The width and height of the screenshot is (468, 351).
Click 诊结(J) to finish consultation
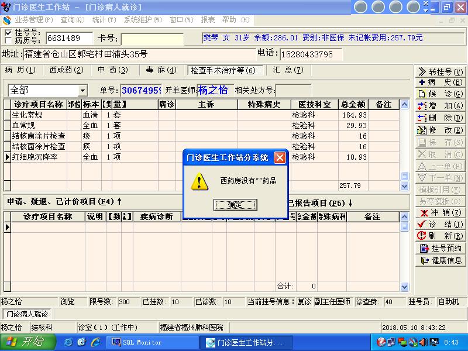(x=441, y=224)
